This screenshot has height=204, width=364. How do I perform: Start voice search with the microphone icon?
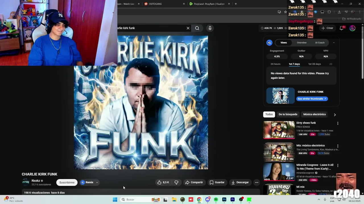(210, 28)
